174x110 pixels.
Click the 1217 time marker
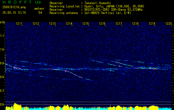(x=119, y=24)
